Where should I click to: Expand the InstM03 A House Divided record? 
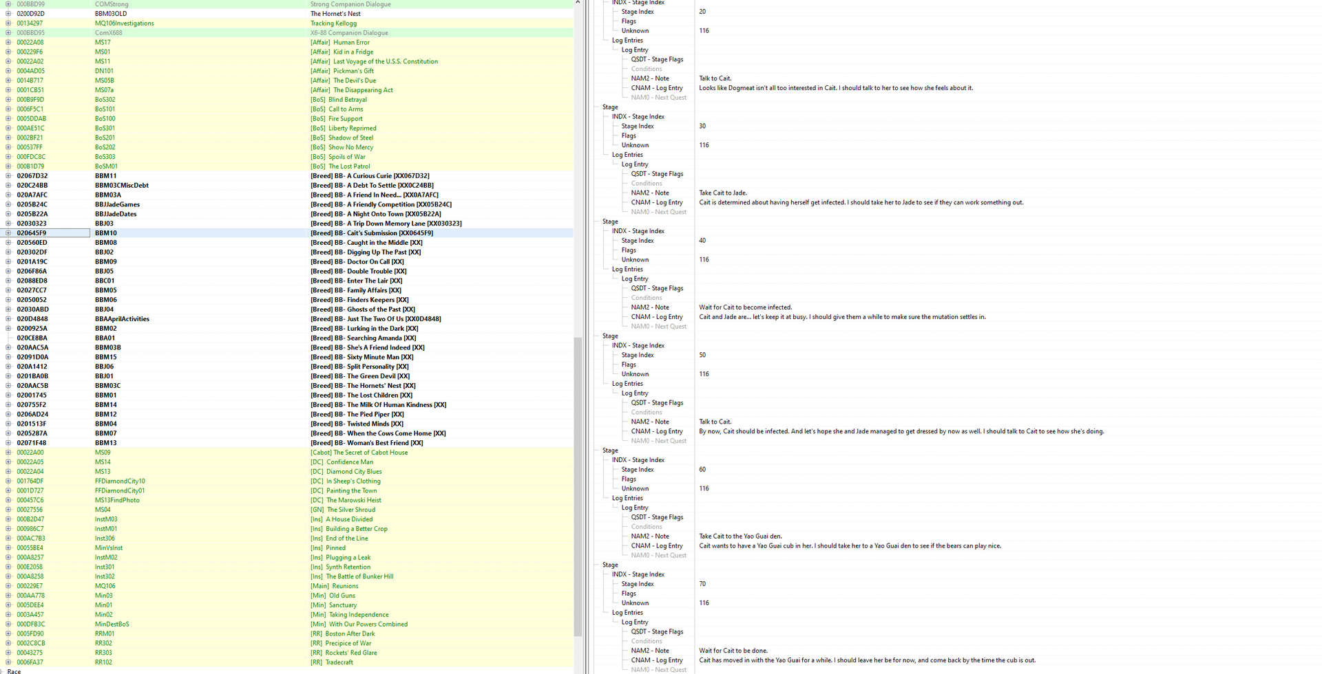(8, 519)
